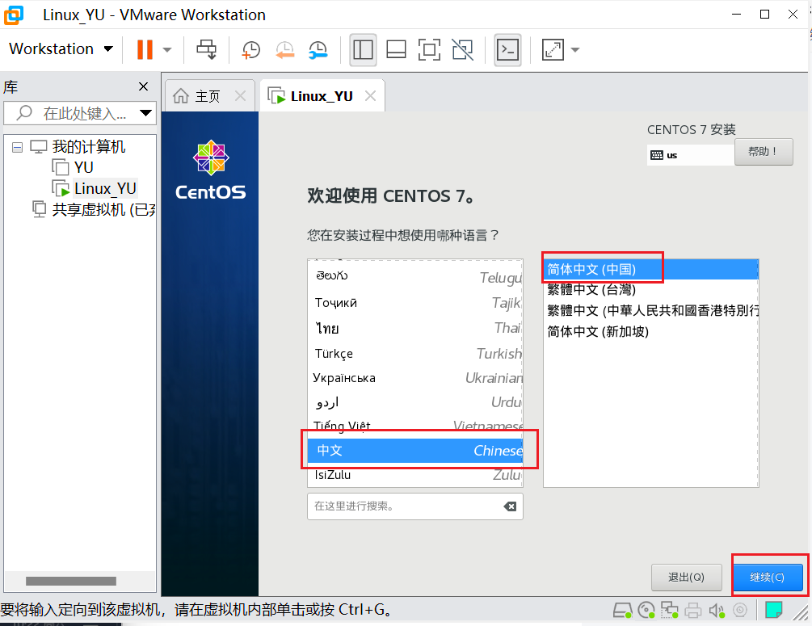This screenshot has width=812, height=626.
Task: Switch to Unity mode
Action: pyautogui.click(x=463, y=50)
